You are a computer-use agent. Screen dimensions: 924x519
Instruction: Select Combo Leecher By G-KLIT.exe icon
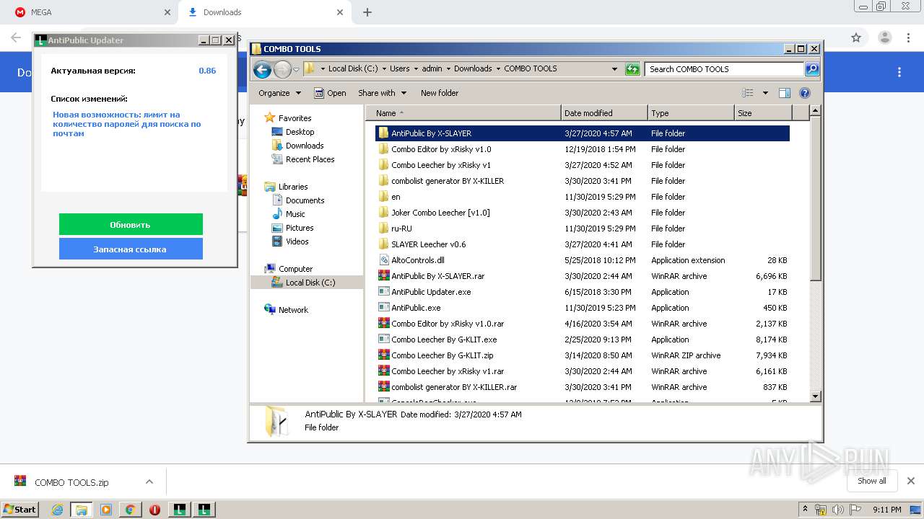coord(384,340)
